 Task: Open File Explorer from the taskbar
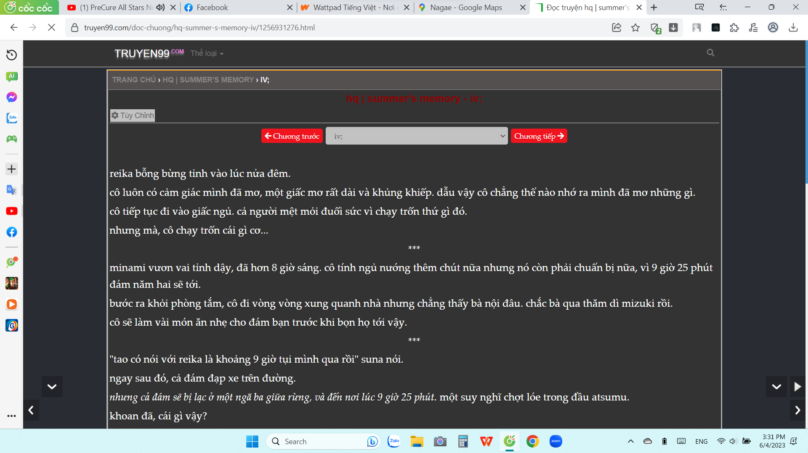coord(417,441)
